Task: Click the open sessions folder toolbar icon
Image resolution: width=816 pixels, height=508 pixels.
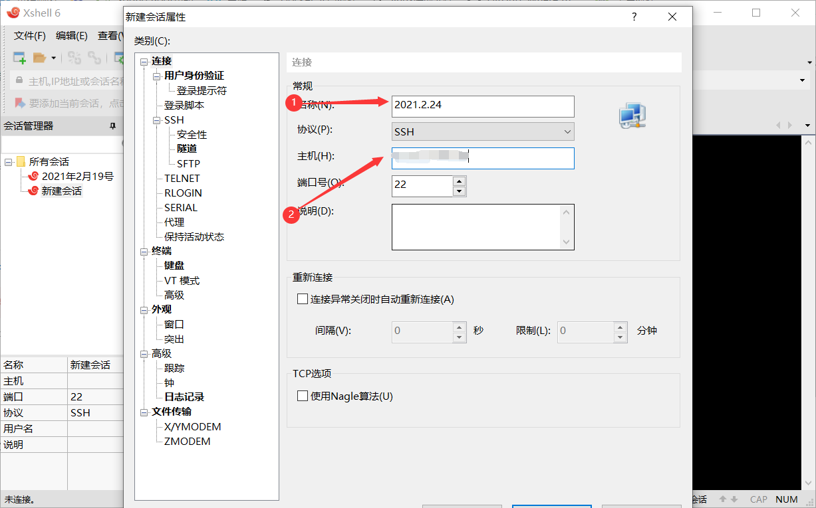Action: (x=40, y=58)
